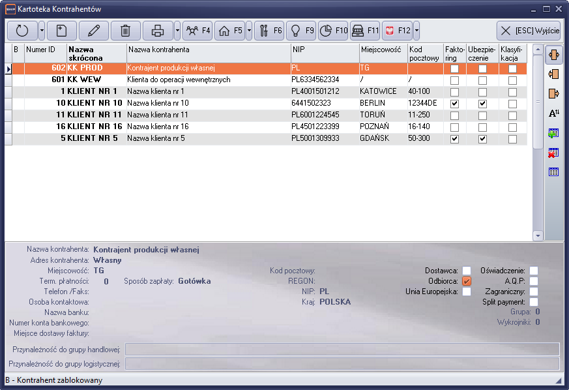This screenshot has height=390, width=569.
Task: Toggle the Ubezpieczenie checkbox for KLIENT NR 5
Action: point(482,139)
